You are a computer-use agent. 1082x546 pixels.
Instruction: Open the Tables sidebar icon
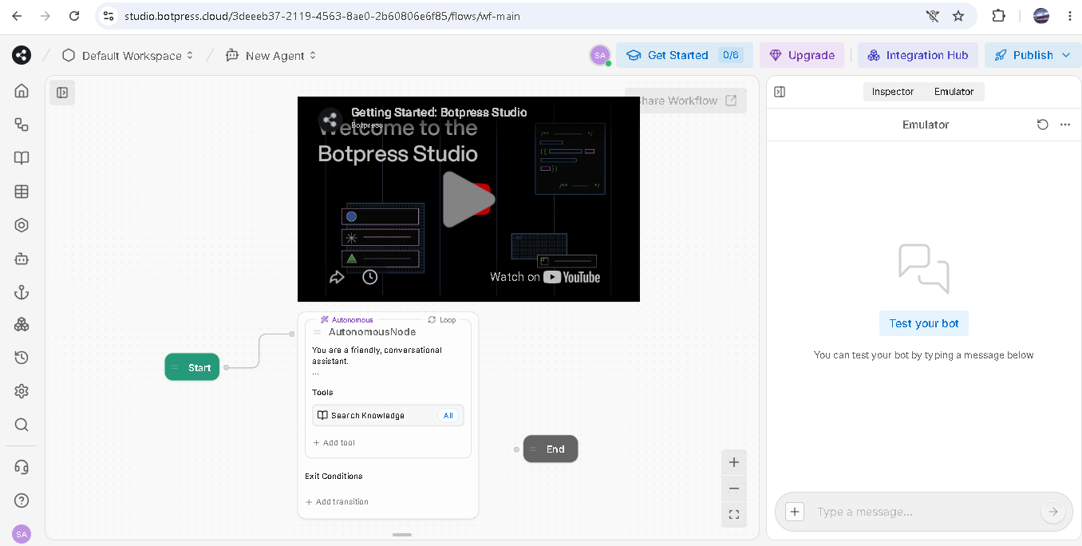(22, 192)
